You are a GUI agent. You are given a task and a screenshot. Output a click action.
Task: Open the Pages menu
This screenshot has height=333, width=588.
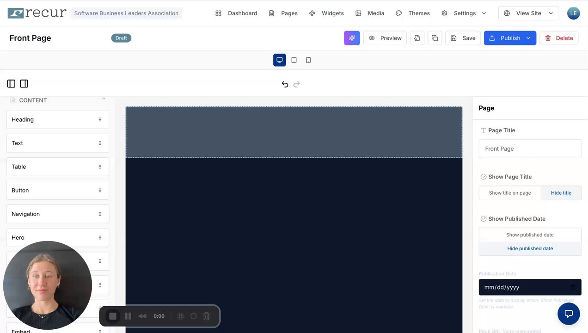(283, 13)
